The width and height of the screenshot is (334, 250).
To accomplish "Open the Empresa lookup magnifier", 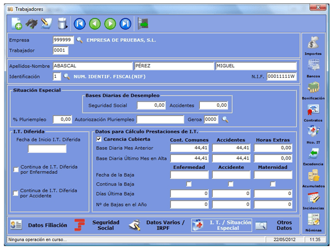I will click(x=79, y=40).
